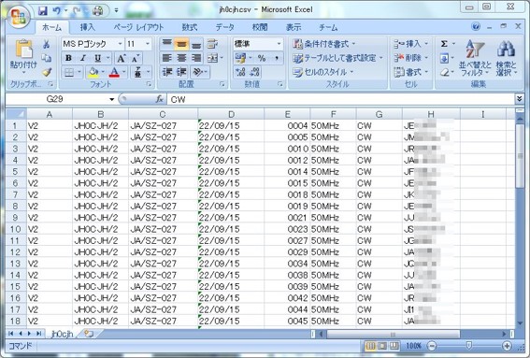Toggle center horizontal alignment
The image size is (530, 358).
tap(181, 58)
